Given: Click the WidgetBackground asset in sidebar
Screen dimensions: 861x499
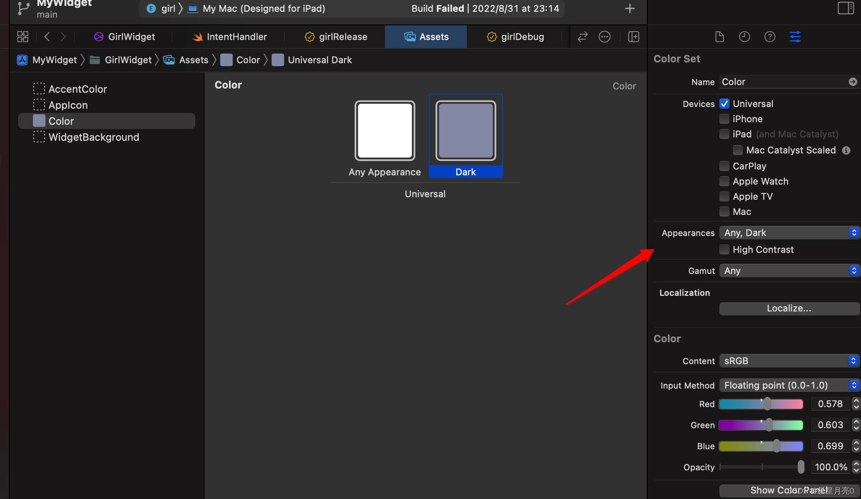Looking at the screenshot, I should [x=94, y=137].
